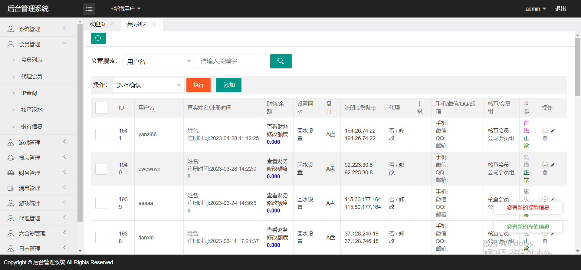This screenshot has width=581, height=270.
Task: Click the 系统管理 user icon
Action: [11, 29]
